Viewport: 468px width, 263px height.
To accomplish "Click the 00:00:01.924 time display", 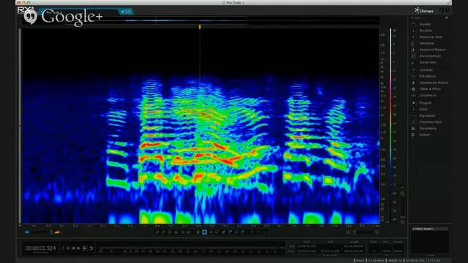I will click(40, 248).
